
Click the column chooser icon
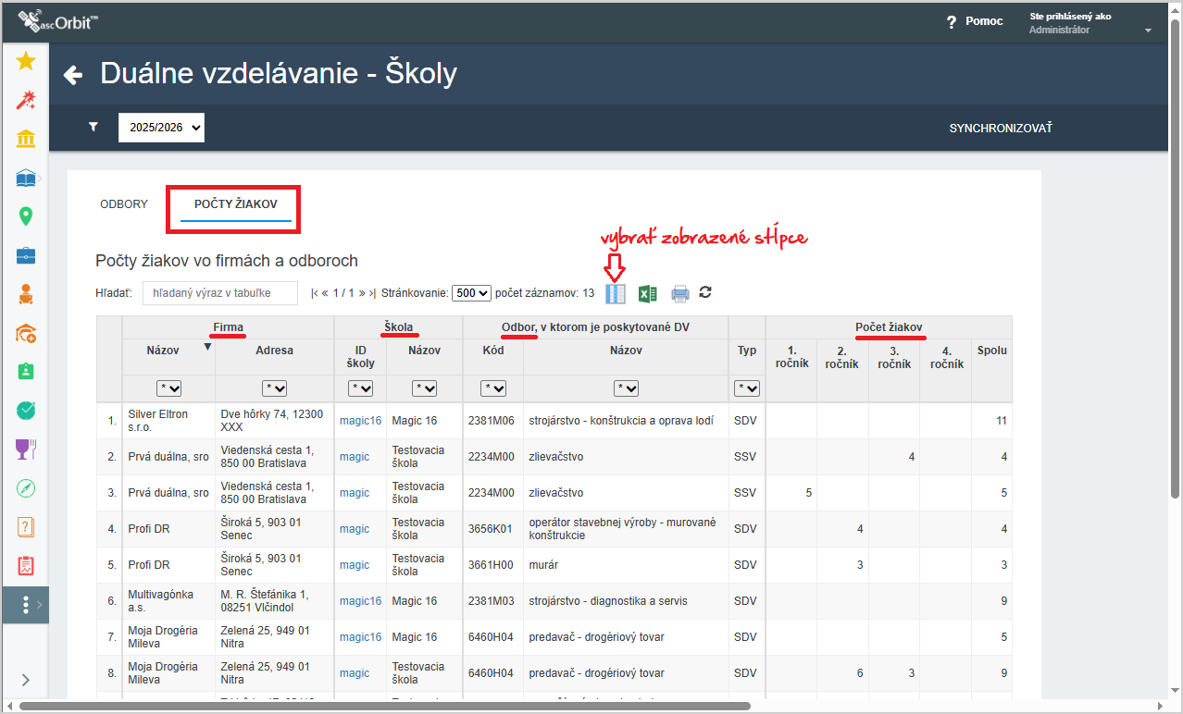615,294
